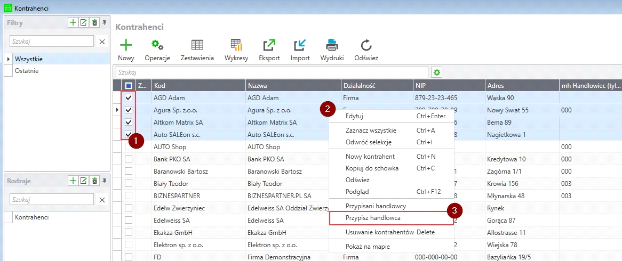Uncheck the AGD Adam row checkbox
This screenshot has width=622, height=261.
coord(129,98)
